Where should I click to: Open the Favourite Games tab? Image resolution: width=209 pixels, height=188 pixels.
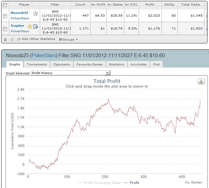point(89,64)
